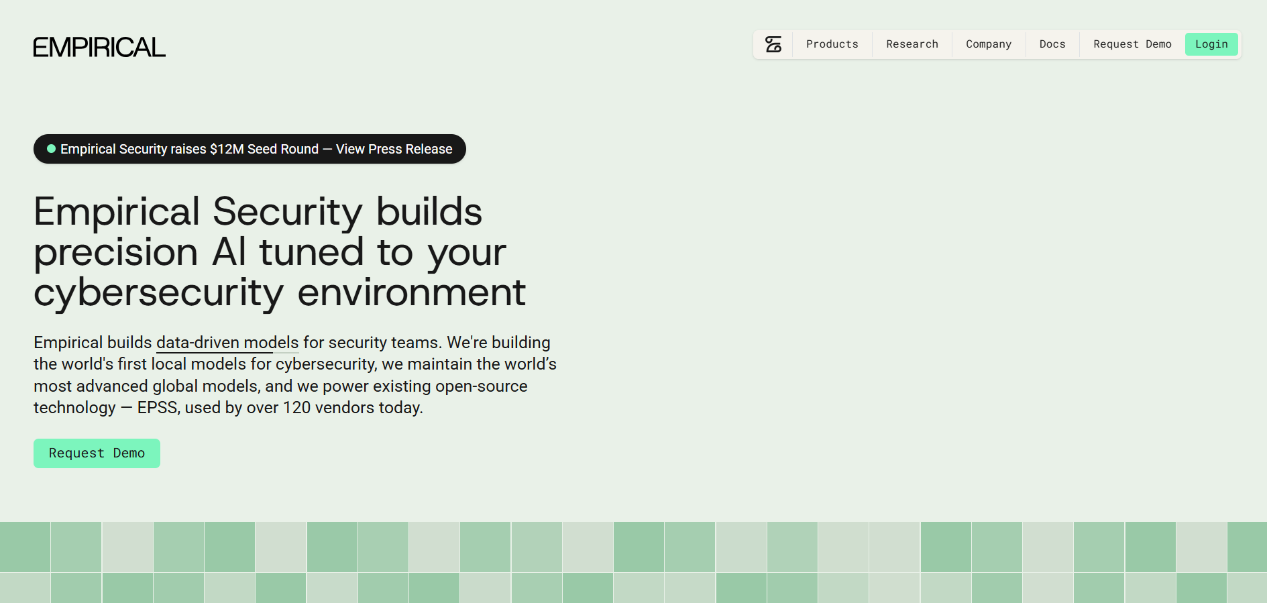The width and height of the screenshot is (1267, 603).
Task: Click the EMPIRICAL logo in the header
Action: pyautogui.click(x=99, y=47)
